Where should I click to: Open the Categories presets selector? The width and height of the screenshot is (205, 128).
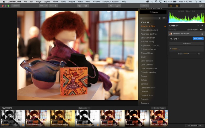tap(84, 108)
